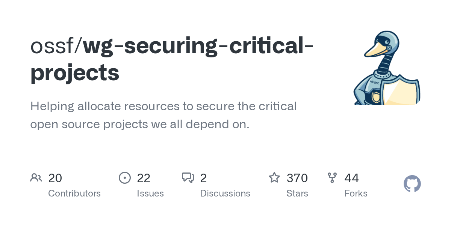Click the GitHub Octocat logo
The width and height of the screenshot is (451, 225).
pyautogui.click(x=412, y=184)
